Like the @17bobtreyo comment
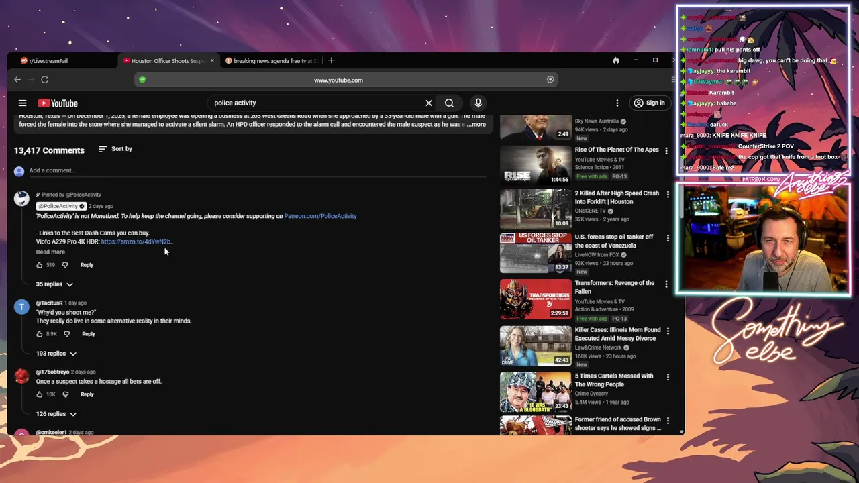The width and height of the screenshot is (859, 483). click(x=40, y=394)
